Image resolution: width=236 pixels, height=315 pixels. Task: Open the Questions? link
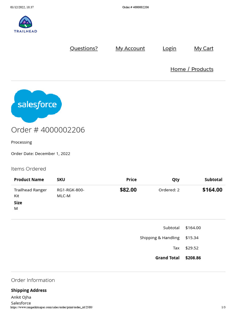[x=84, y=48]
